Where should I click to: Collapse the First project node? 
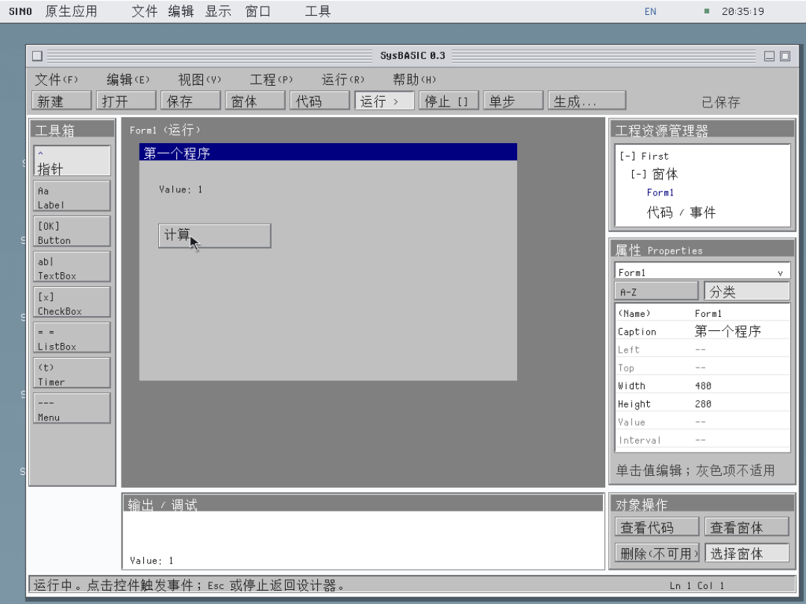tap(627, 156)
